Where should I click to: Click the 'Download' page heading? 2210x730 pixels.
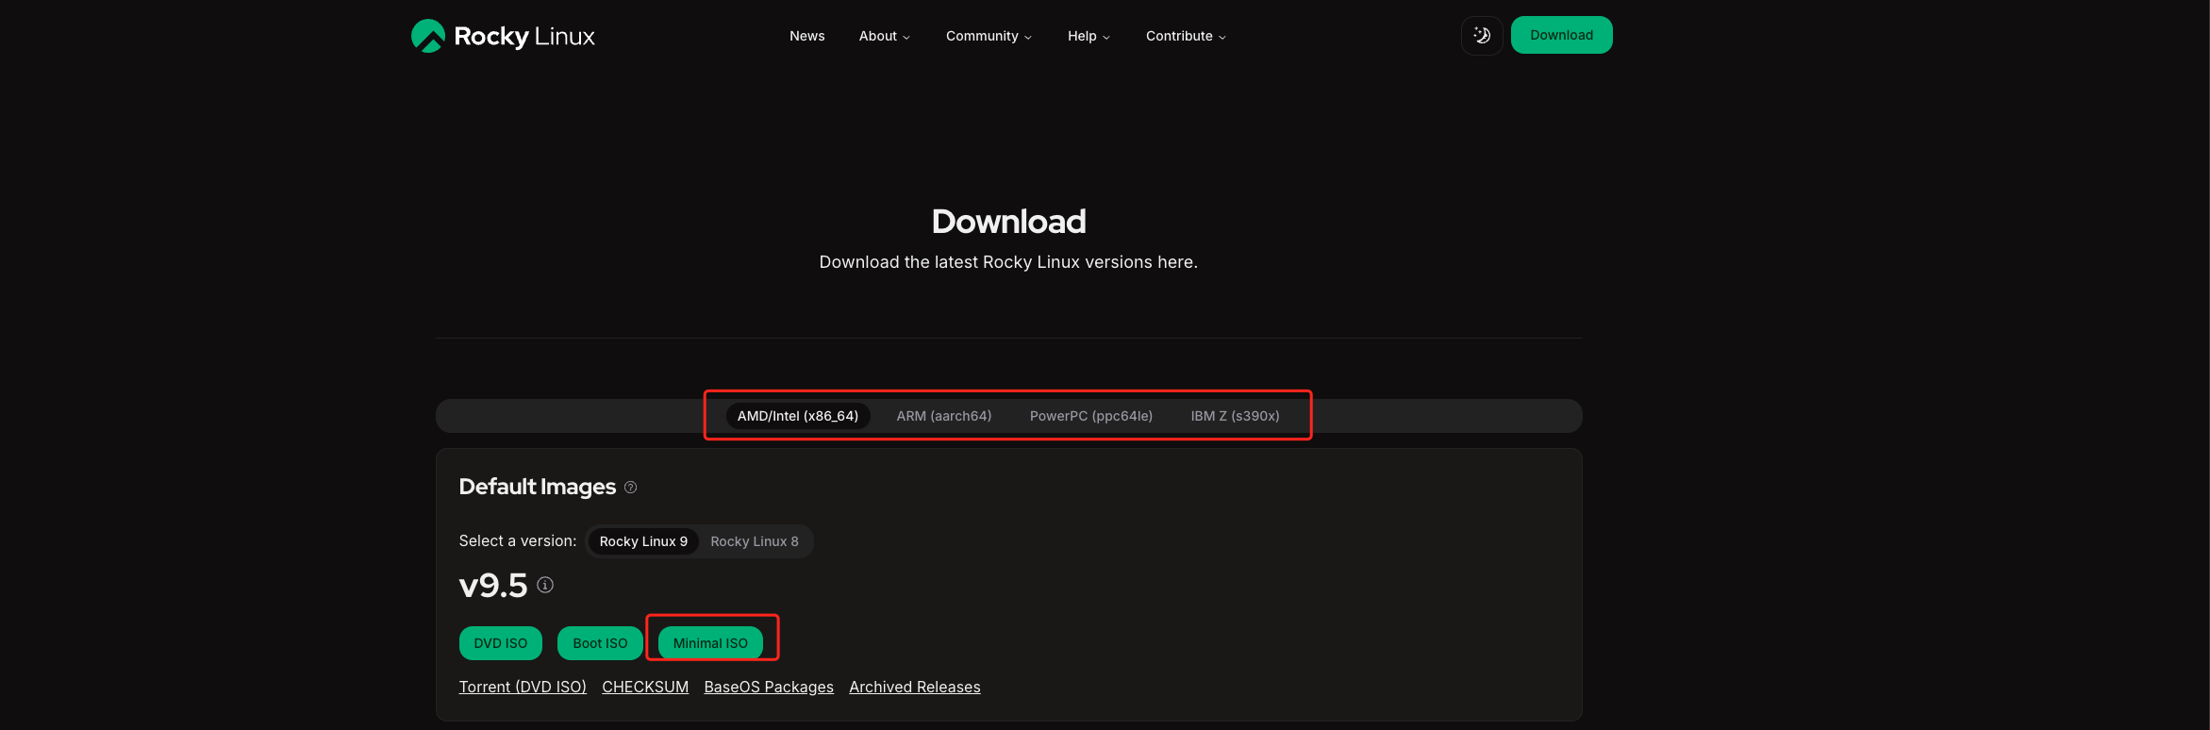(1008, 222)
